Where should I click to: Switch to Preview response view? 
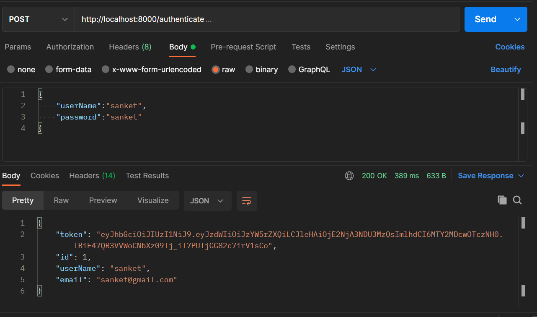click(103, 200)
